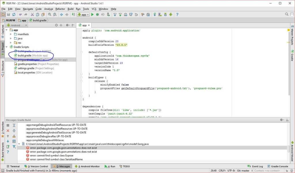Click the Search Everywhere magnifier icon
This screenshot has height=173, width=295.
click(x=287, y=14)
